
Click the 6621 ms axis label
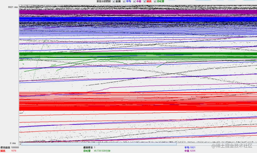(x=13, y=7)
